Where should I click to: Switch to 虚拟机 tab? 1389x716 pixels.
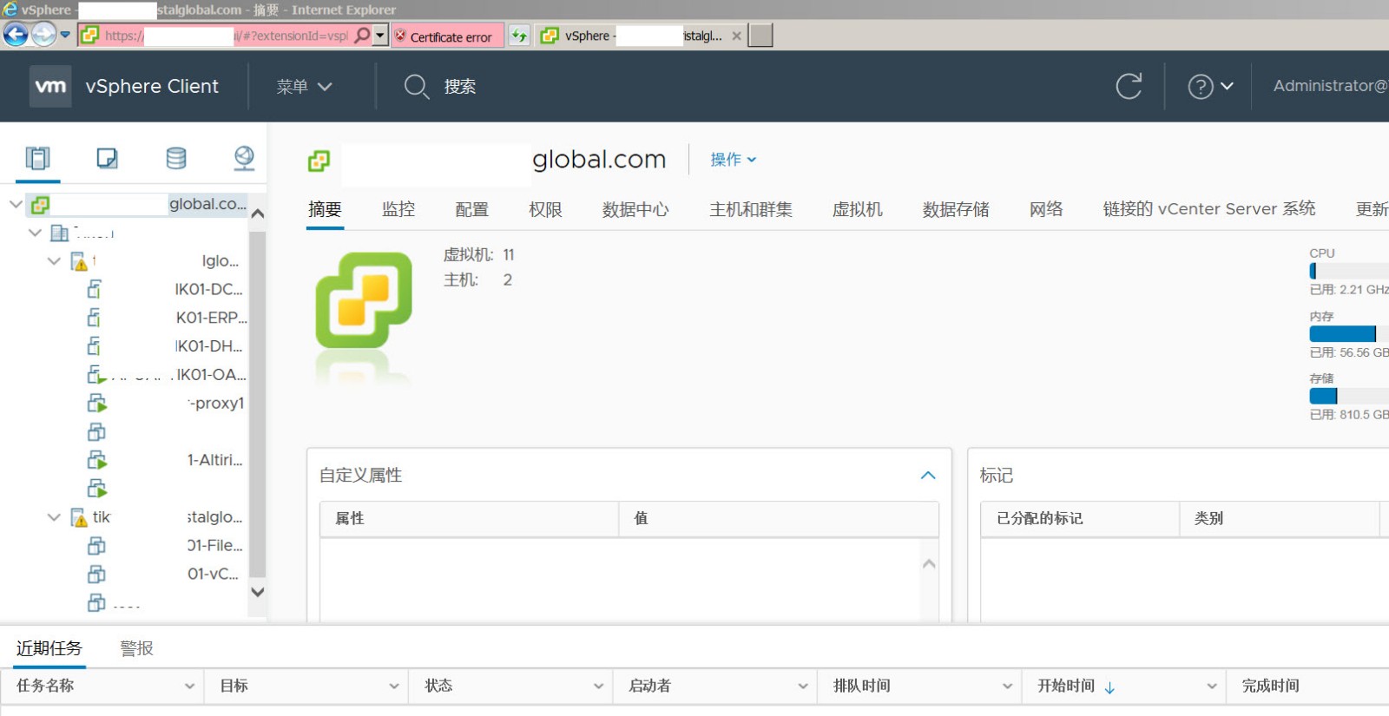(x=858, y=209)
